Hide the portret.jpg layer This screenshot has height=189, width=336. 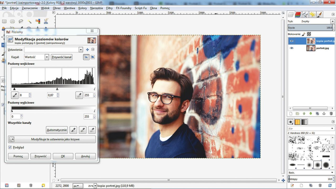(292, 48)
